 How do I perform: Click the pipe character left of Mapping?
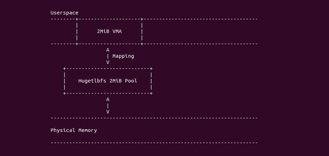pos(108,56)
